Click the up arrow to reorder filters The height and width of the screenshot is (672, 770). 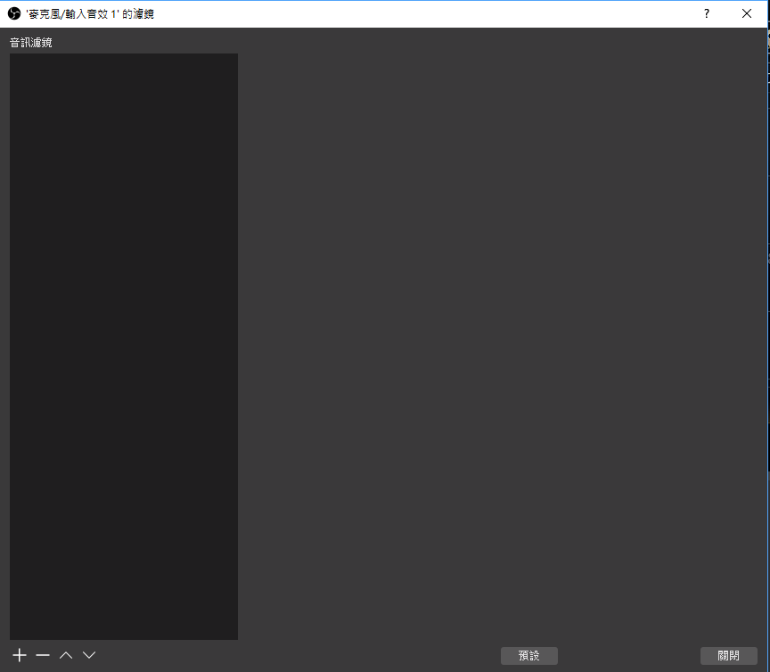(66, 654)
